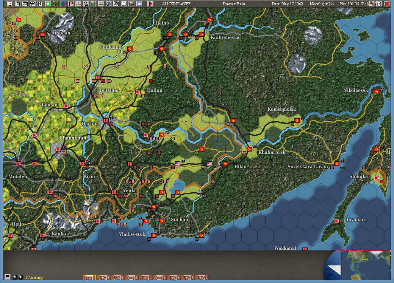Image resolution: width=394 pixels, height=283 pixels.
Task: Click the Japanese flag at Shikuka
Action: point(377,178)
